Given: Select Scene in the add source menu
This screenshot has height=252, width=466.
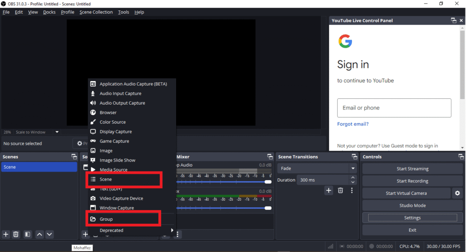Looking at the screenshot, I should point(132,179).
